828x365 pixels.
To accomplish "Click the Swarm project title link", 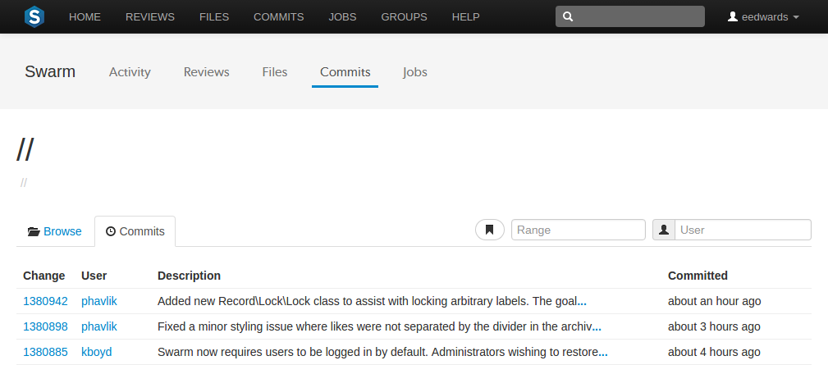I will pos(50,71).
